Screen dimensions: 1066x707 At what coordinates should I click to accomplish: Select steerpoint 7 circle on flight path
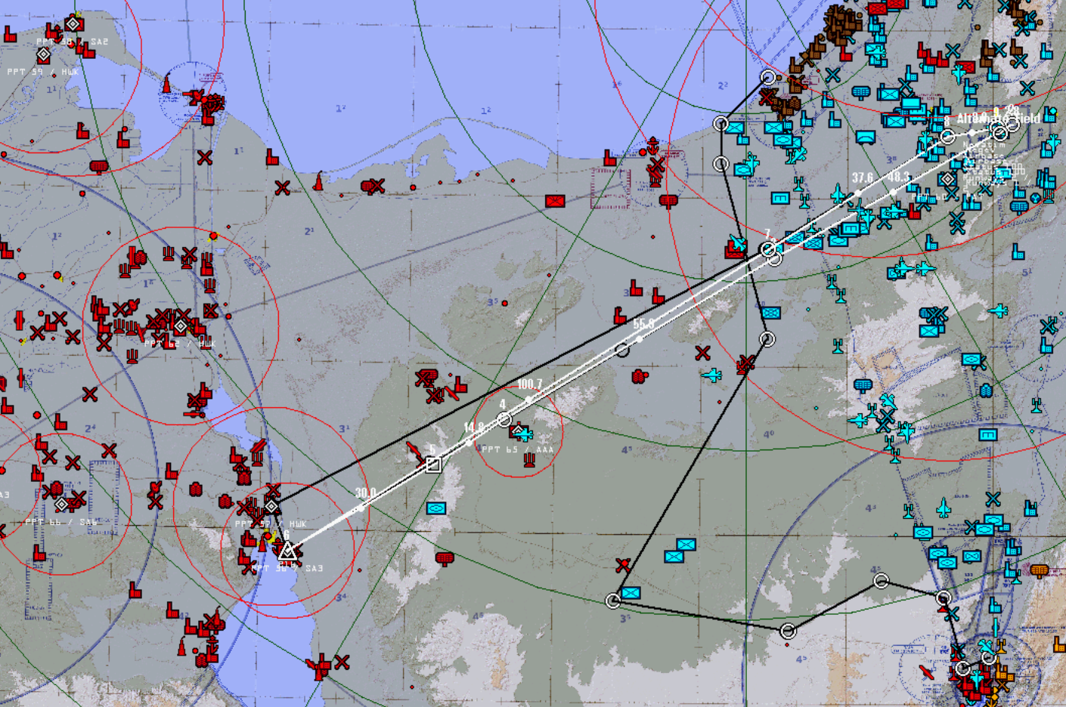point(768,249)
